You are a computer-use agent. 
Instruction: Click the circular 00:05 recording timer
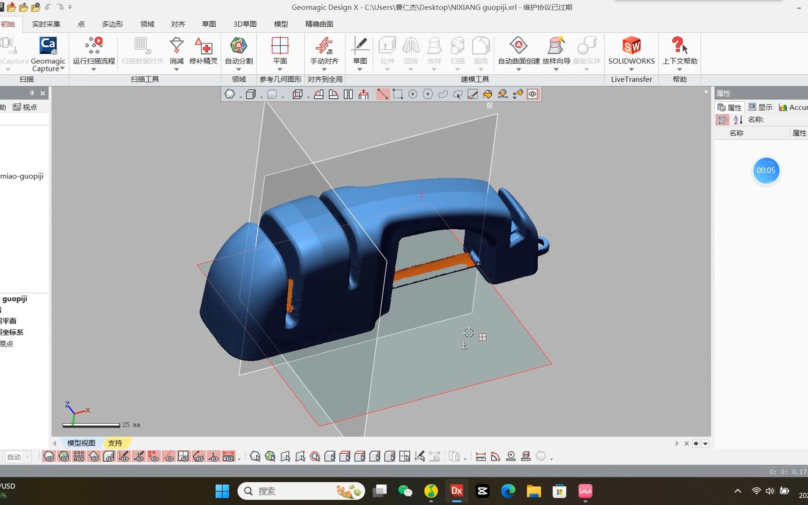[766, 171]
